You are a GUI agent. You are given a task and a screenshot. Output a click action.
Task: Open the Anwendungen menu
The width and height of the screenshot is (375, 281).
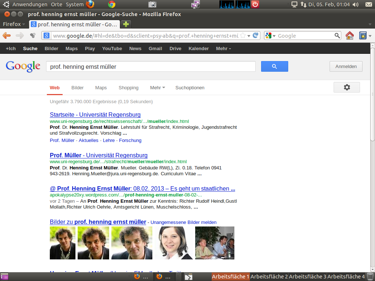pos(30,4)
